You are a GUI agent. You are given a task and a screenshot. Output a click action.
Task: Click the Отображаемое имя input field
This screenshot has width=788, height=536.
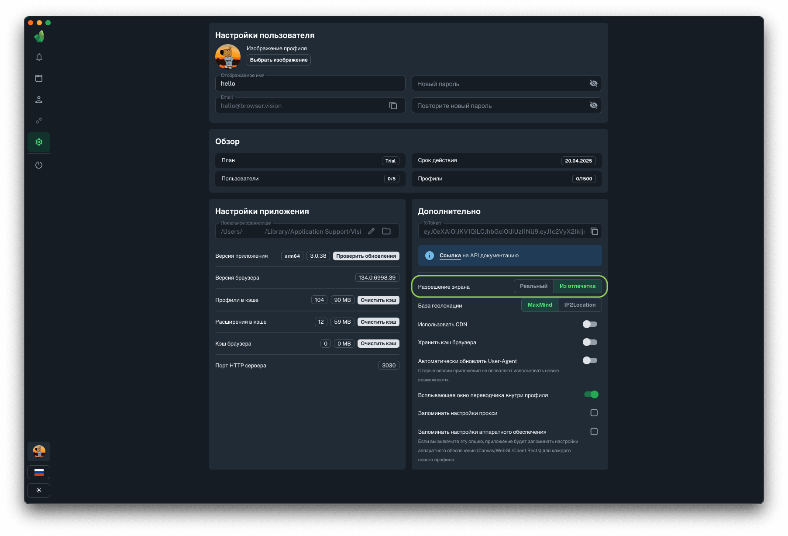click(310, 83)
